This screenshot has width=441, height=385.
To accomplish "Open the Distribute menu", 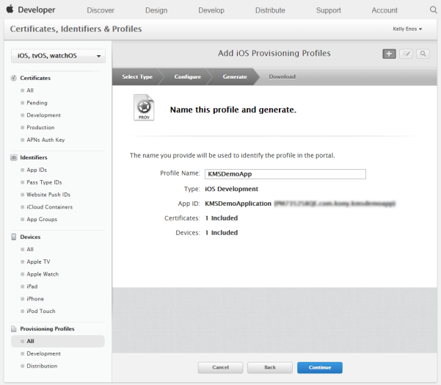I will pos(270,10).
